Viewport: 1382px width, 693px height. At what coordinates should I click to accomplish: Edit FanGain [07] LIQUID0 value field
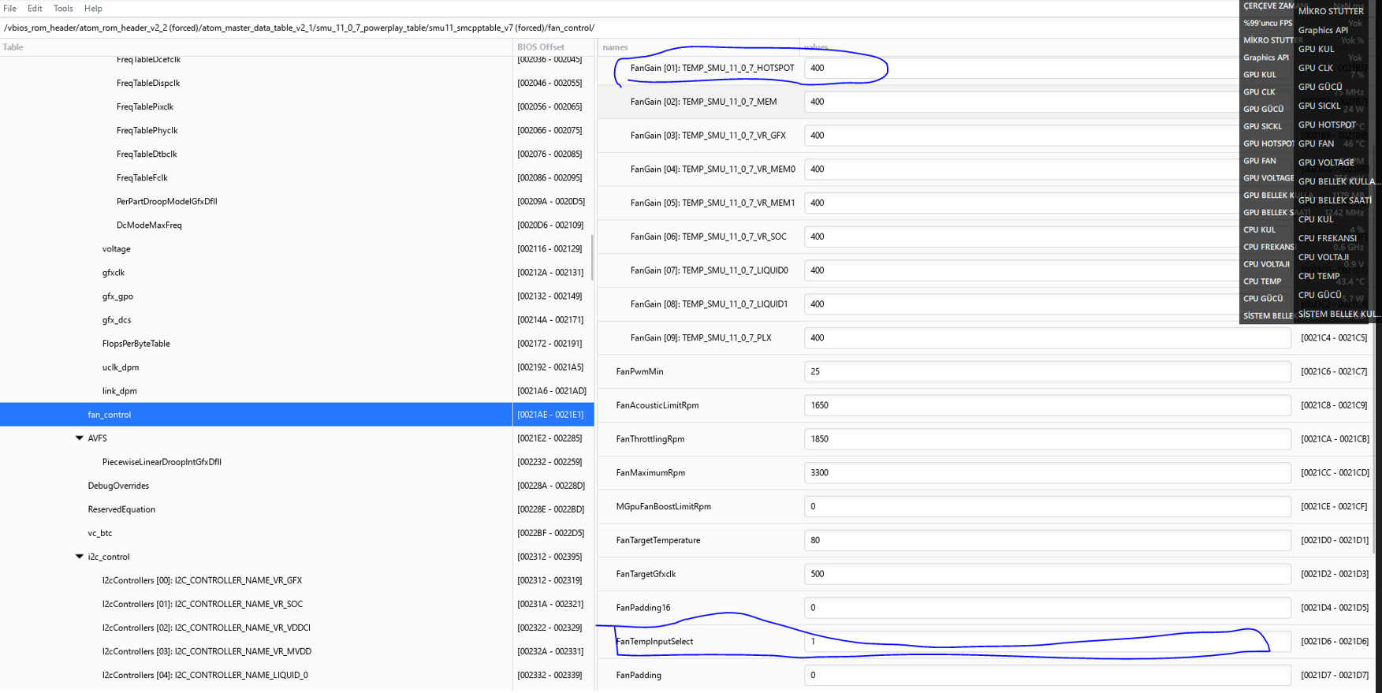1047,270
